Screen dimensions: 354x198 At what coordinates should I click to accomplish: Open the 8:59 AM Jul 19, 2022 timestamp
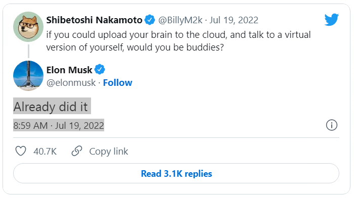pyautogui.click(x=59, y=125)
